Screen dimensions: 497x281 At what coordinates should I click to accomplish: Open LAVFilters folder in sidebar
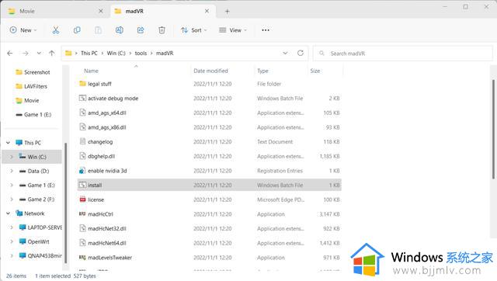point(32,86)
